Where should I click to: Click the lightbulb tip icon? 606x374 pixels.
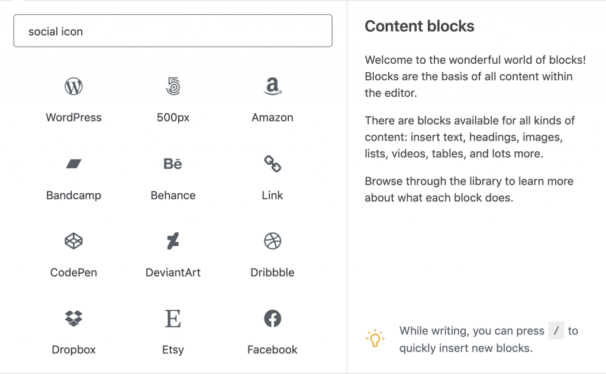[375, 338]
